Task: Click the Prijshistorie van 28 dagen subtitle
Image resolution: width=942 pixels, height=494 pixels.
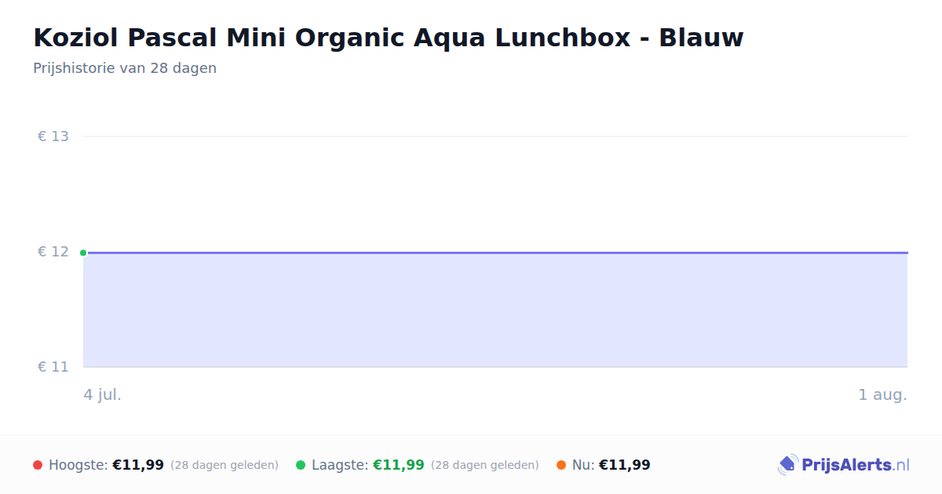Action: [x=125, y=68]
